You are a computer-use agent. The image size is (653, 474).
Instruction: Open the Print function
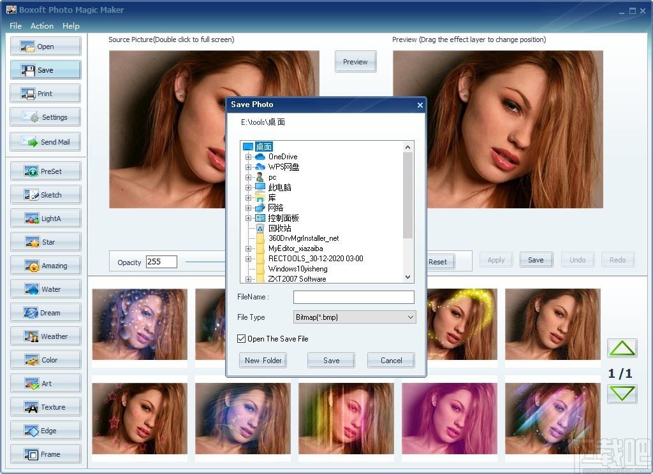coord(45,94)
